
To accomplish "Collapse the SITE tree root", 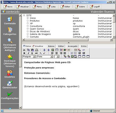I will (24, 15).
